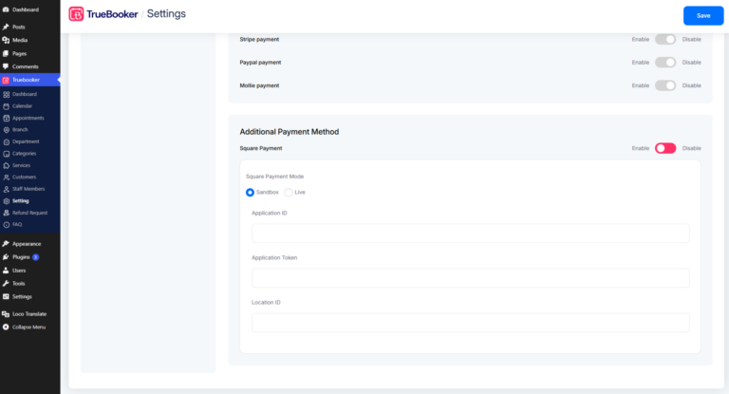
Task: Click the Collapse Menu arrow icon
Action: (x=6, y=327)
